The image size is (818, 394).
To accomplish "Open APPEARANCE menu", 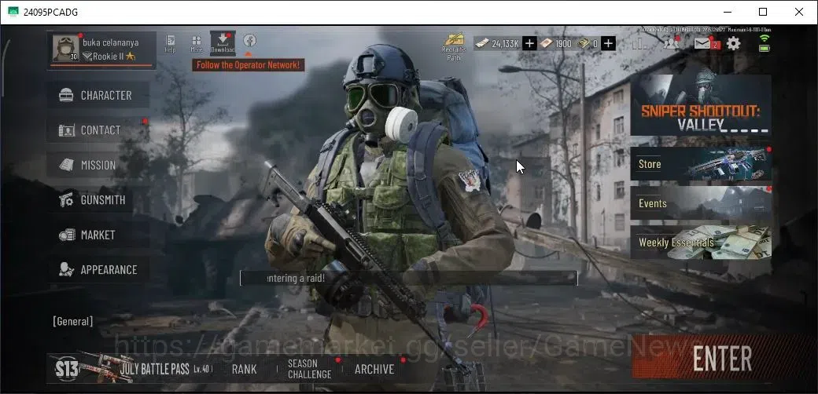I will point(98,270).
